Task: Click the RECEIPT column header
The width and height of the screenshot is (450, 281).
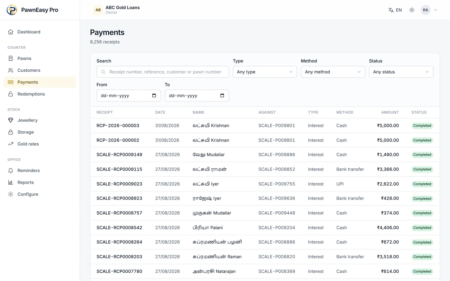Action: point(104,112)
